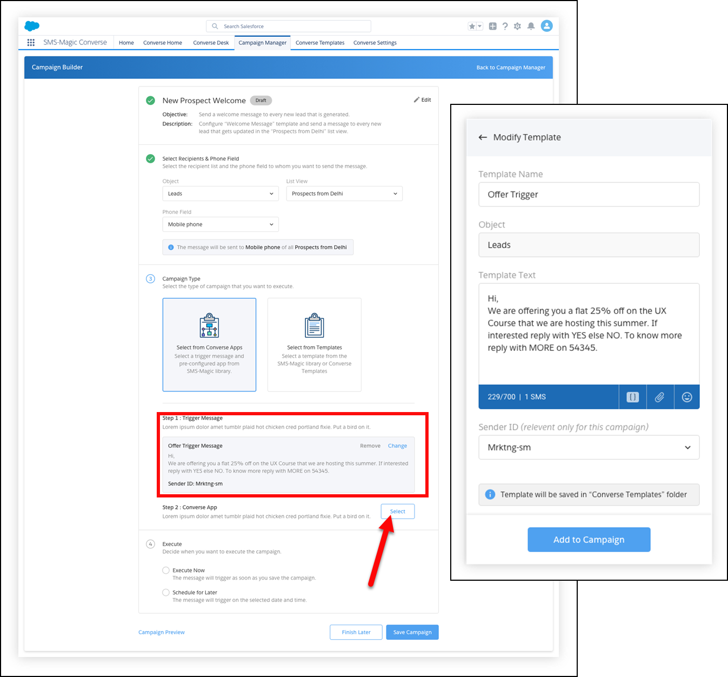This screenshot has width=728, height=677.
Task: Click the Draft status badge
Action: [x=261, y=101]
